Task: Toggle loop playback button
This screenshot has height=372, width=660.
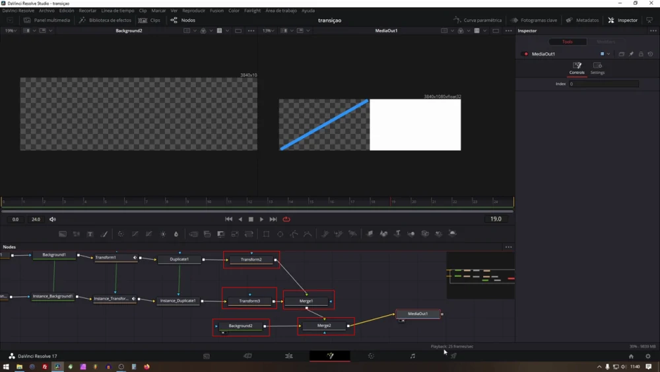Action: [286, 219]
